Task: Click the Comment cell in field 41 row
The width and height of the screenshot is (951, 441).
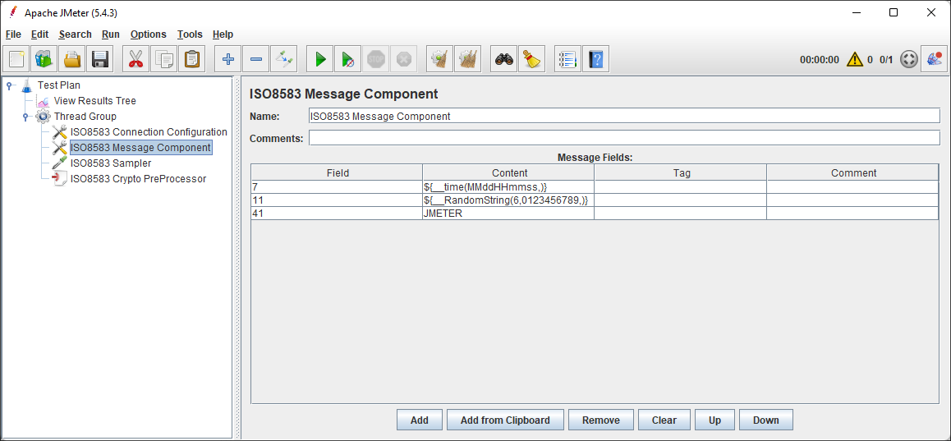Action: (853, 214)
